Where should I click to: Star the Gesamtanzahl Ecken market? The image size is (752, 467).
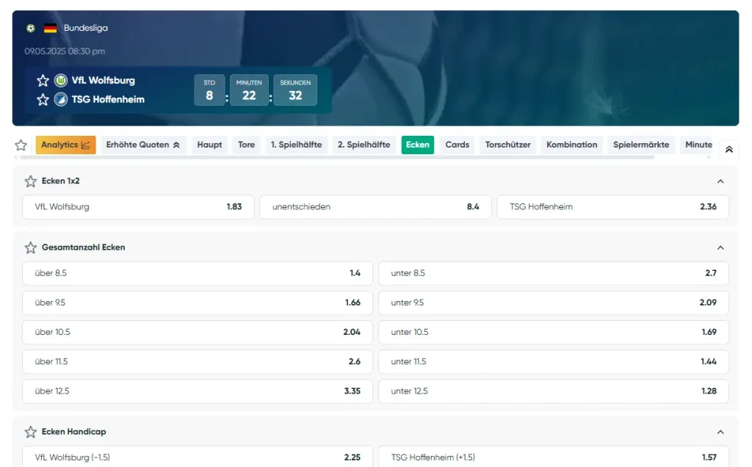(x=31, y=247)
